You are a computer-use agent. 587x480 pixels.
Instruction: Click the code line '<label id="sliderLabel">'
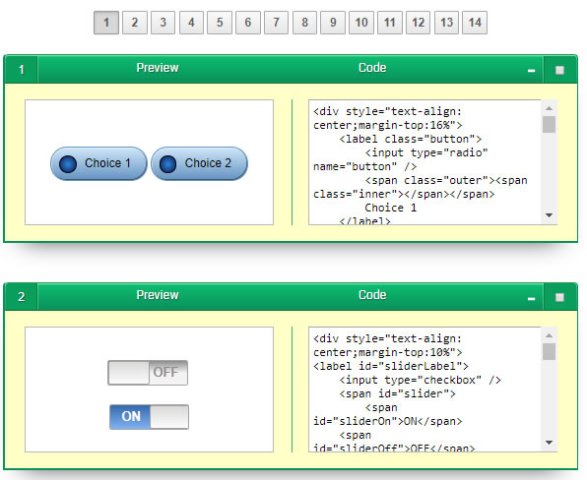(391, 366)
